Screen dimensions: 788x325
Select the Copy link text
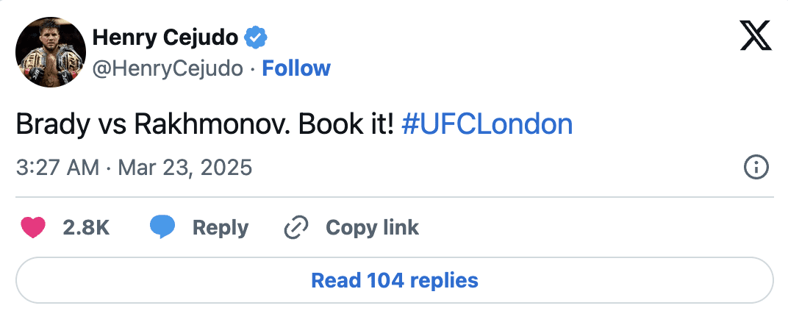(x=372, y=227)
